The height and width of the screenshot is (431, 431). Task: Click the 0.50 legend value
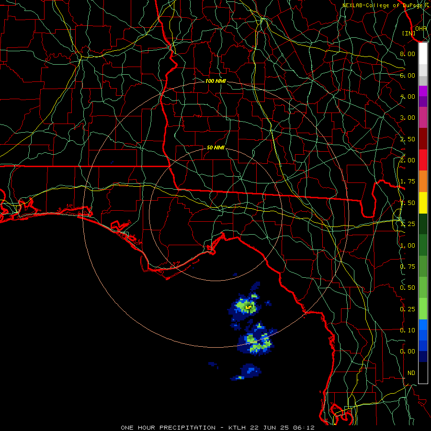[x=408, y=288]
